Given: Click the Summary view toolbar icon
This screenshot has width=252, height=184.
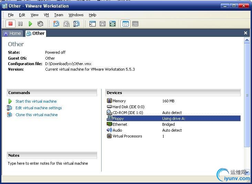Looking at the screenshot, I should click(x=126, y=24).
